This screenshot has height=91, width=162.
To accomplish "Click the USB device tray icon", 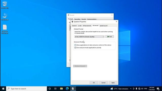I will pyautogui.click(x=134, y=89).
